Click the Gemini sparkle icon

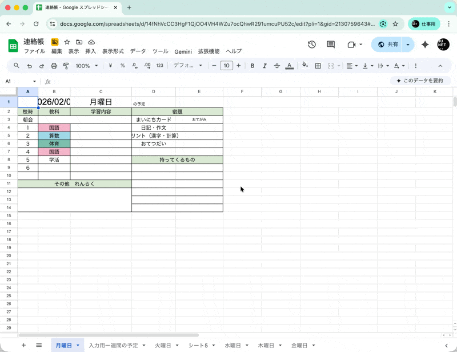point(425,45)
